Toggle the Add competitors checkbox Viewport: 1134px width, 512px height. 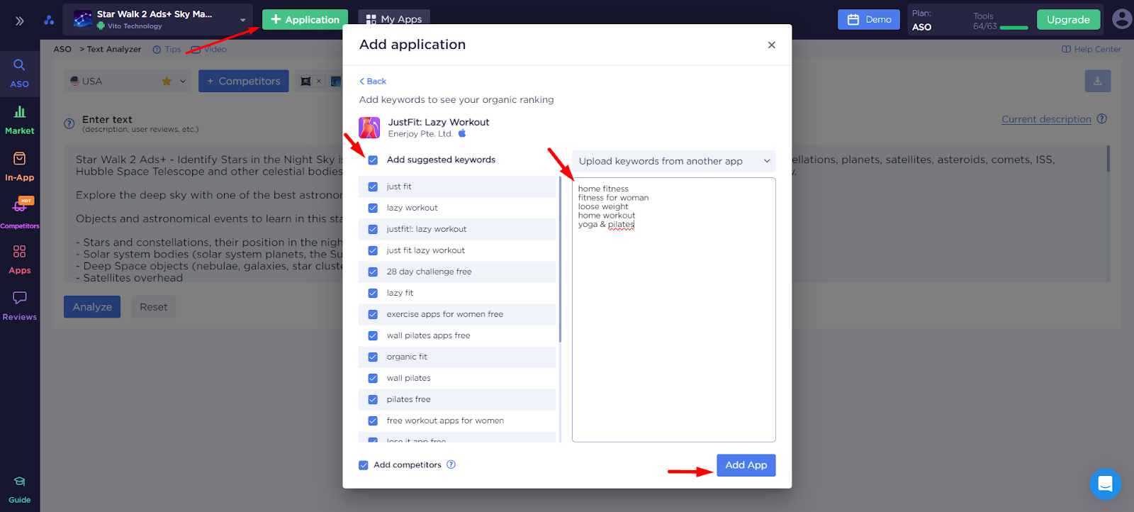point(364,465)
